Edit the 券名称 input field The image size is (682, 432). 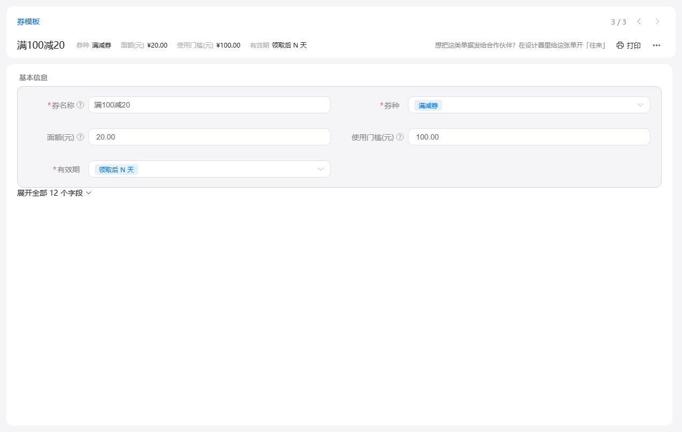tap(209, 105)
